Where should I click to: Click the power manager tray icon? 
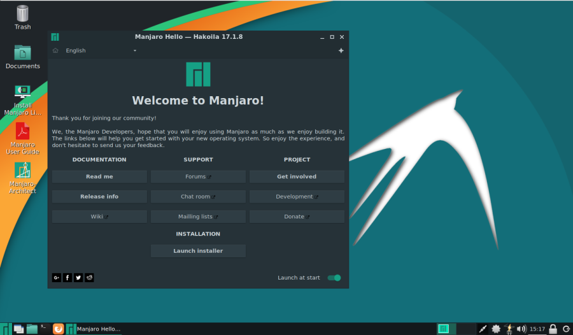click(509, 329)
